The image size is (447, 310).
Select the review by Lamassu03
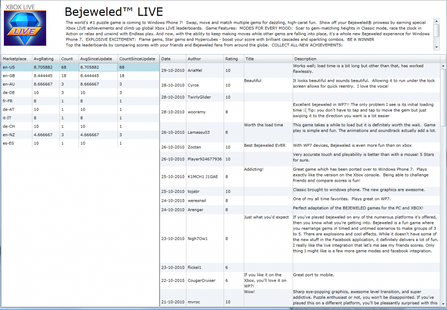[300, 132]
